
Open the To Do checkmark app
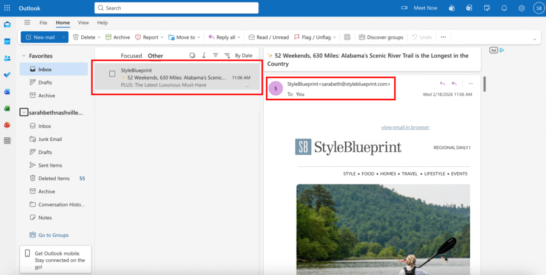[x=7, y=75]
